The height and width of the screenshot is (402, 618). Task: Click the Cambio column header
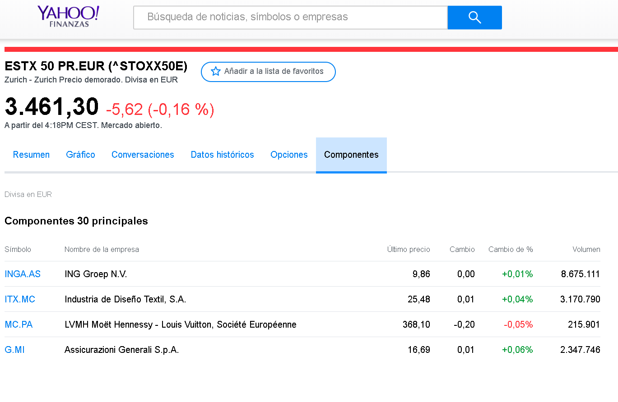pos(462,249)
